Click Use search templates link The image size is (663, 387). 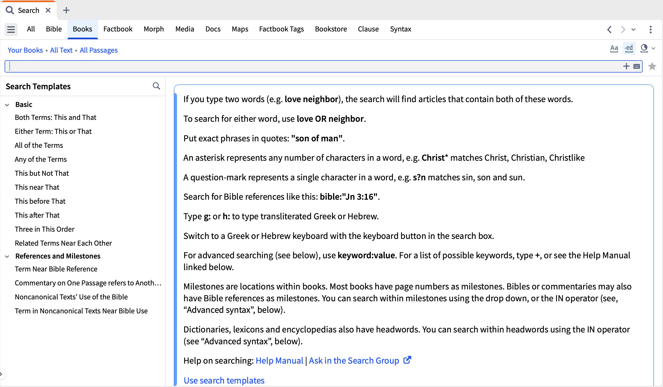224,381
